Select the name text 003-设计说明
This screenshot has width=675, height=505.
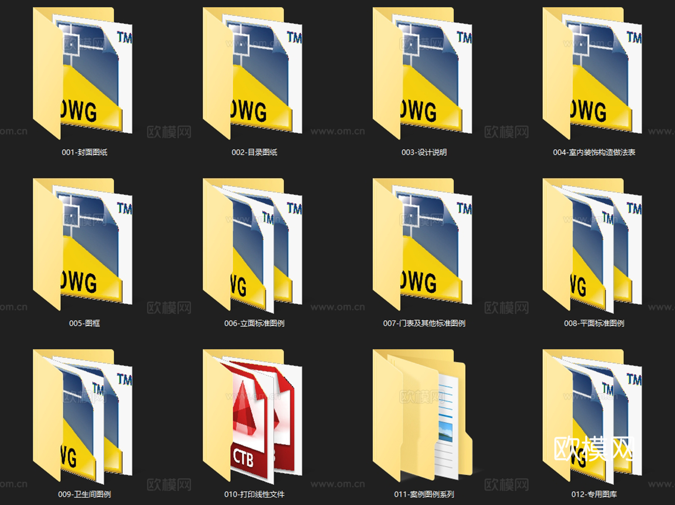click(x=424, y=152)
